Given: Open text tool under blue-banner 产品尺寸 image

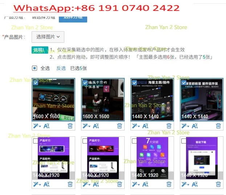Looking at the screenshot, I should point(47,184).
